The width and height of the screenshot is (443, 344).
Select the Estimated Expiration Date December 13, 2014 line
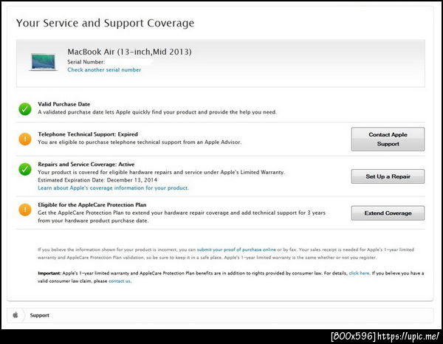point(97,180)
